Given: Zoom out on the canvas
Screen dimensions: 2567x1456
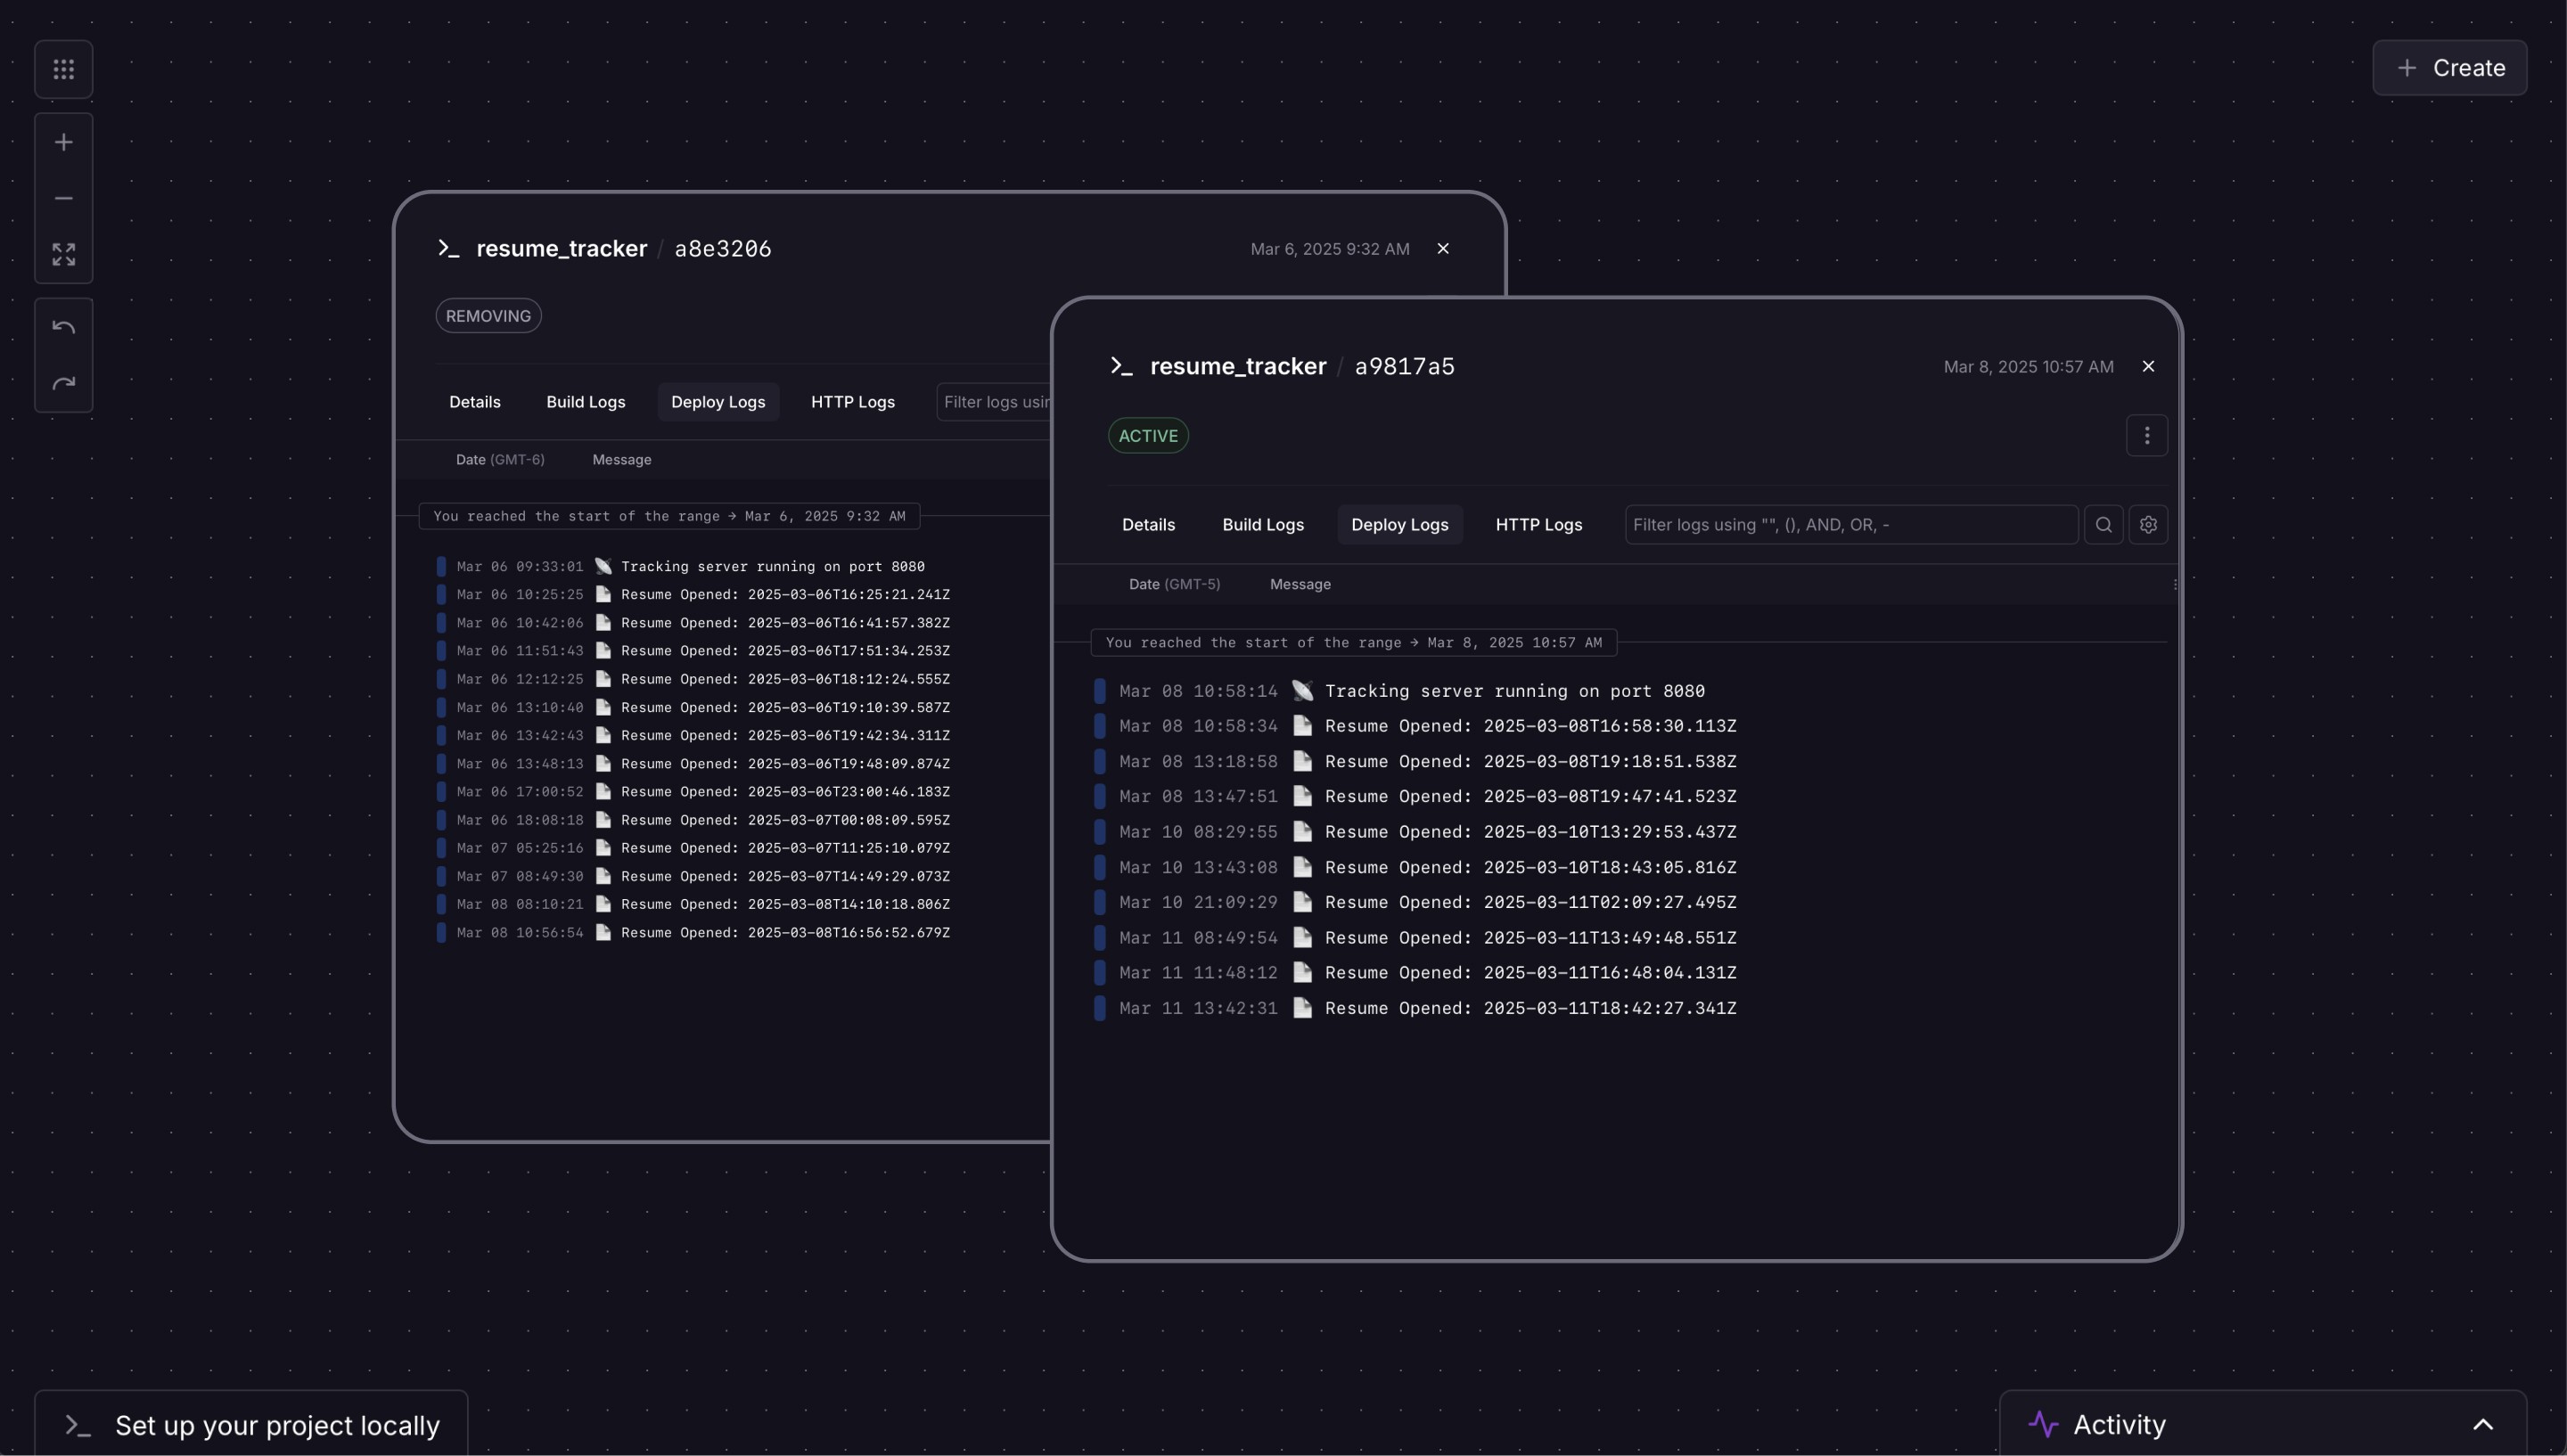Looking at the screenshot, I should pos(64,198).
